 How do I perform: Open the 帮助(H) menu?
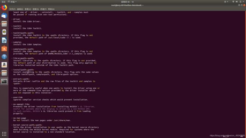click(51, 9)
